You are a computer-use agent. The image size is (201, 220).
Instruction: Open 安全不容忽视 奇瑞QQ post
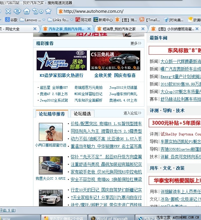[106, 179]
